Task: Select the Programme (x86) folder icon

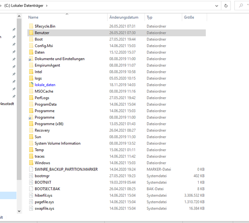Action: click(31, 124)
